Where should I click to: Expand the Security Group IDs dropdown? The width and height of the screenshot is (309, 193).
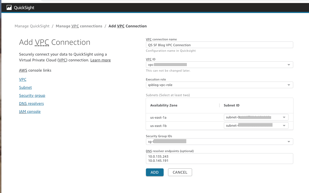[x=219, y=142]
